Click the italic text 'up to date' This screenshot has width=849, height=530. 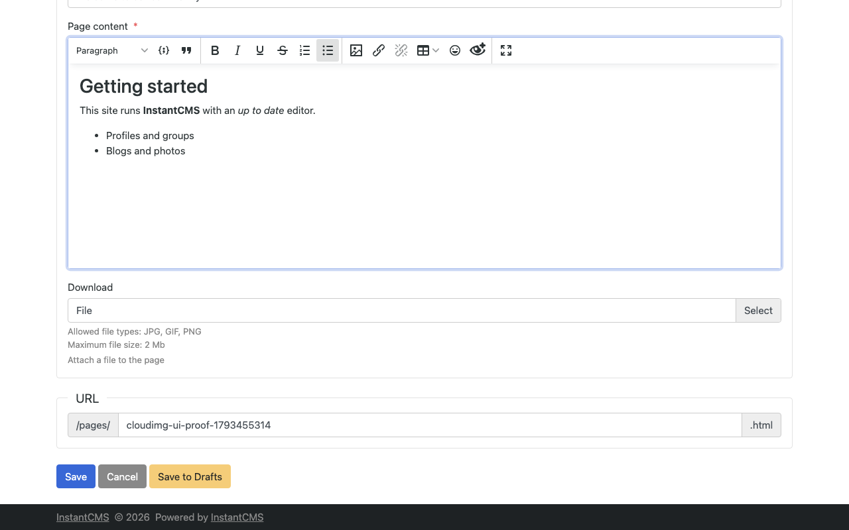tap(261, 111)
